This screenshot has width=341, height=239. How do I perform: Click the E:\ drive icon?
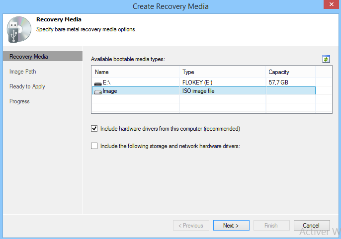click(98, 83)
